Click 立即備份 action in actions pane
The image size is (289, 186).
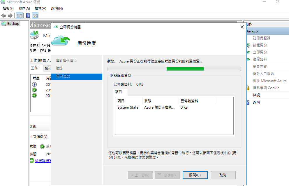[x=260, y=52]
